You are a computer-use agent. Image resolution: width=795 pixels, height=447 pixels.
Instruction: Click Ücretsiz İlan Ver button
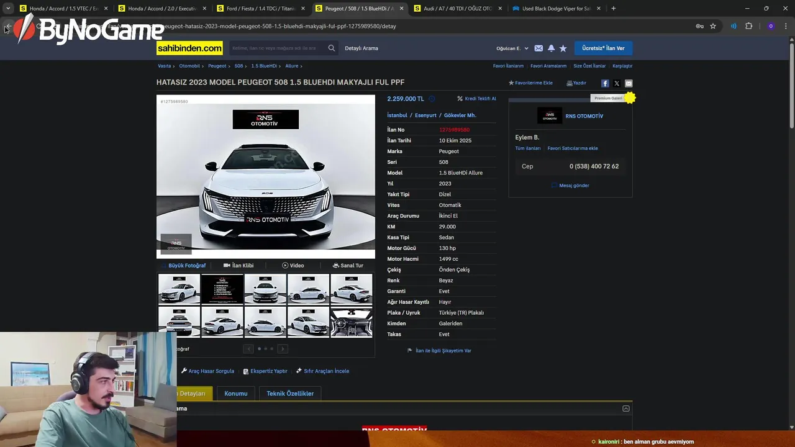(603, 48)
